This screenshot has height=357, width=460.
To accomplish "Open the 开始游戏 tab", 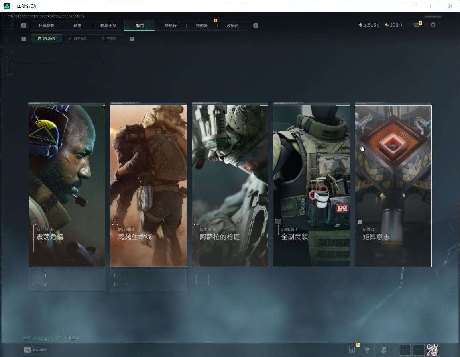I will point(46,25).
